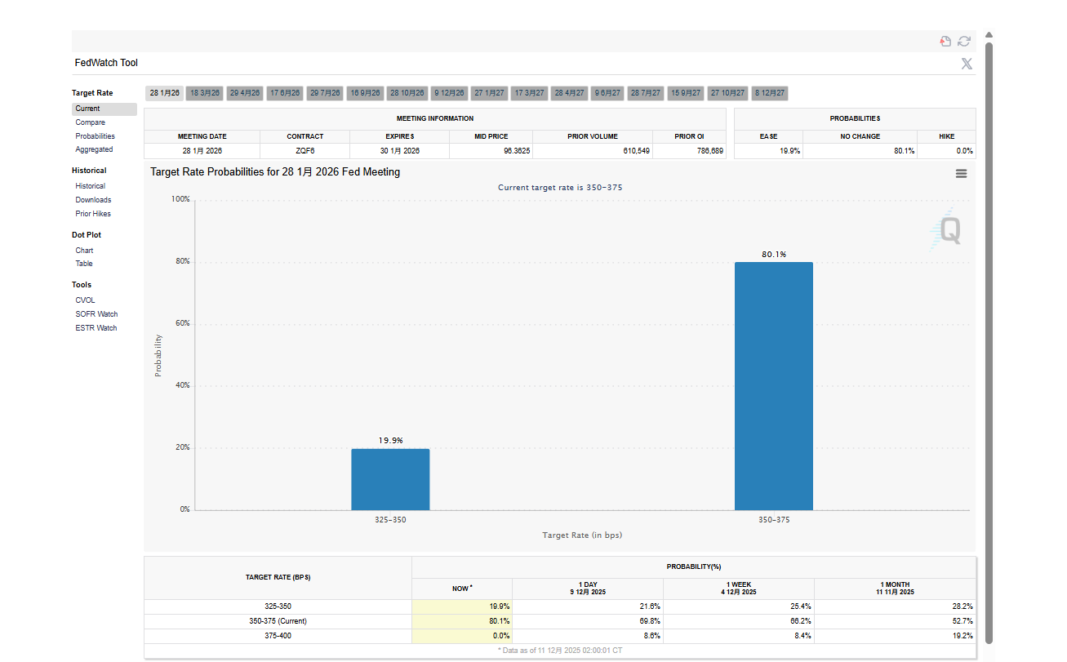This screenshot has width=1067, height=662.
Task: Open the chart hamburger context menu
Action: click(961, 173)
